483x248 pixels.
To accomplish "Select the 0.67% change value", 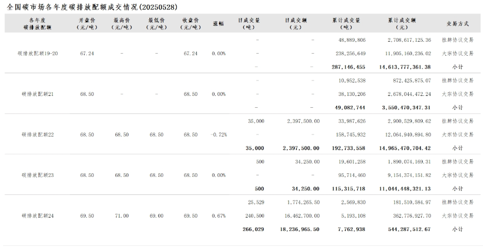I will [219, 216].
